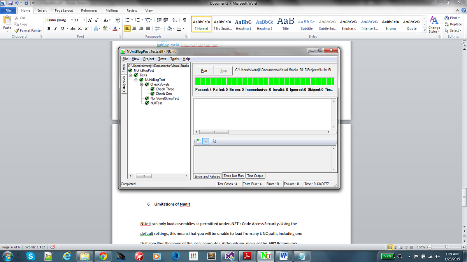Image resolution: width=467 pixels, height=262 pixels.
Task: Click the Sort icon in Paragraph group
Action: pos(175,20)
